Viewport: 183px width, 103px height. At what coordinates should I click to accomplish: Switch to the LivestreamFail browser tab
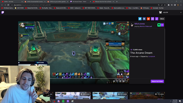click(35, 2)
